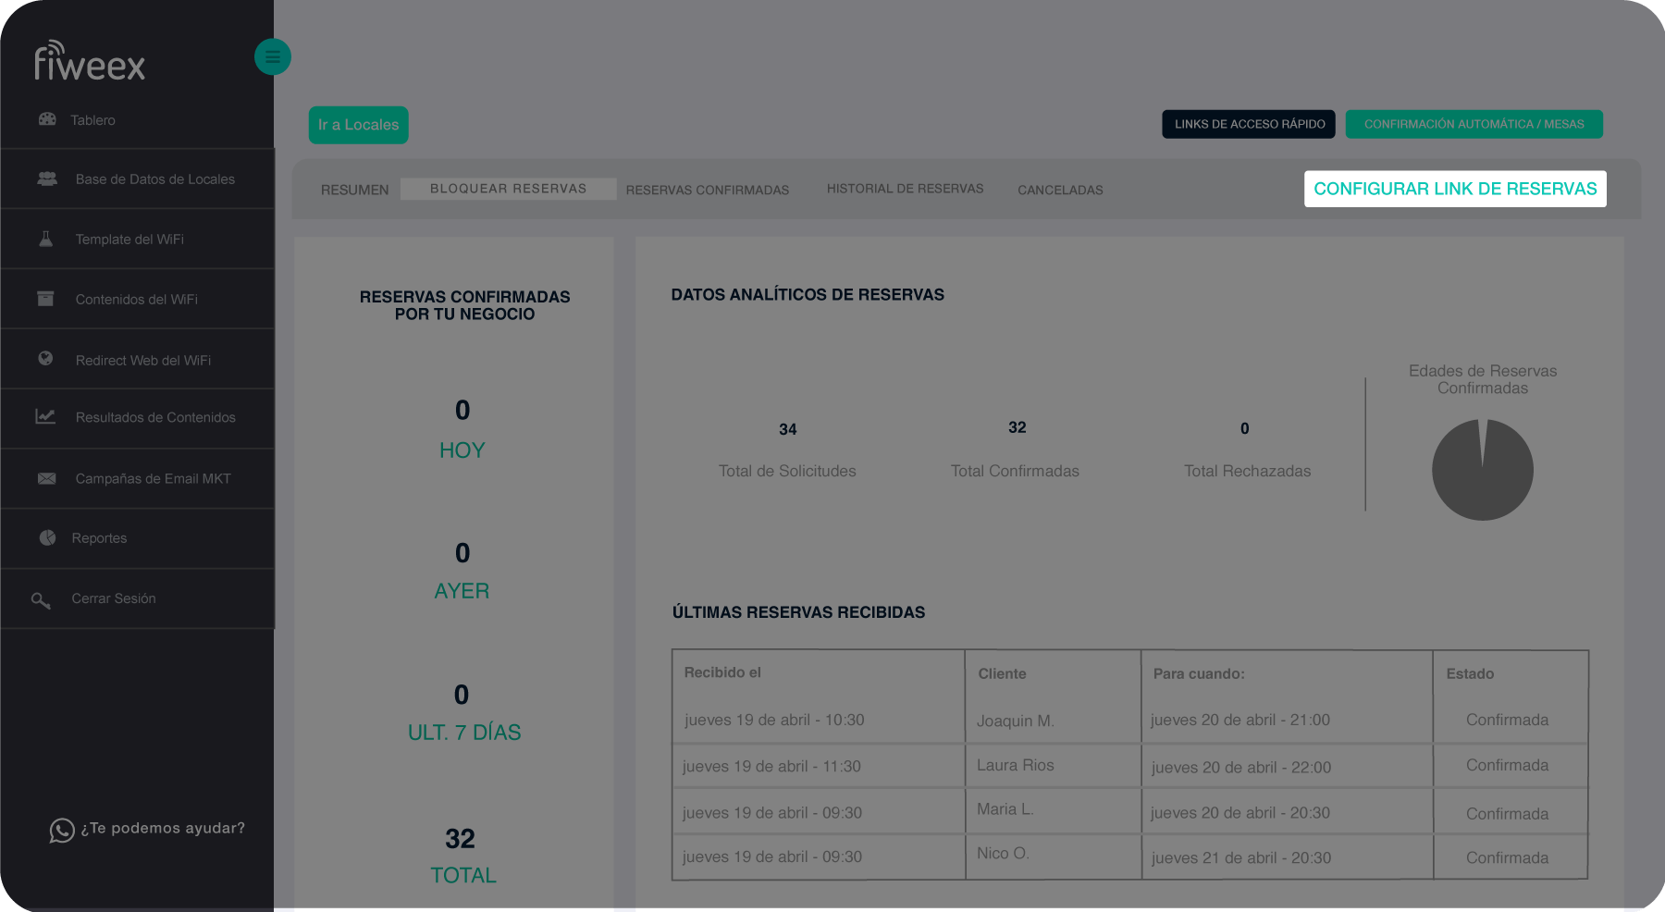Click the Campañas de Email envelope icon

[x=46, y=478]
